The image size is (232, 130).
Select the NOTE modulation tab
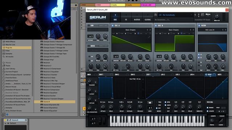220,75
